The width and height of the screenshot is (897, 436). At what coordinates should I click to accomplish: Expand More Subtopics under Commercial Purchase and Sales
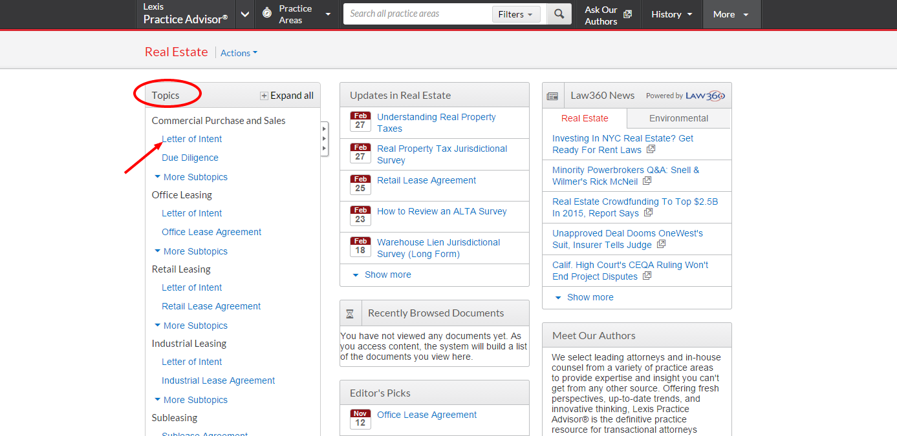[x=191, y=177]
